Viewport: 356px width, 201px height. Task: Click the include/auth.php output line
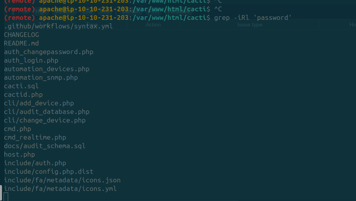click(35, 163)
